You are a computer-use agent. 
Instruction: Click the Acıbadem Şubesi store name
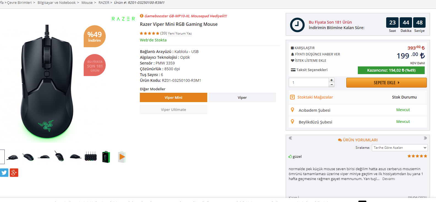[315, 110]
